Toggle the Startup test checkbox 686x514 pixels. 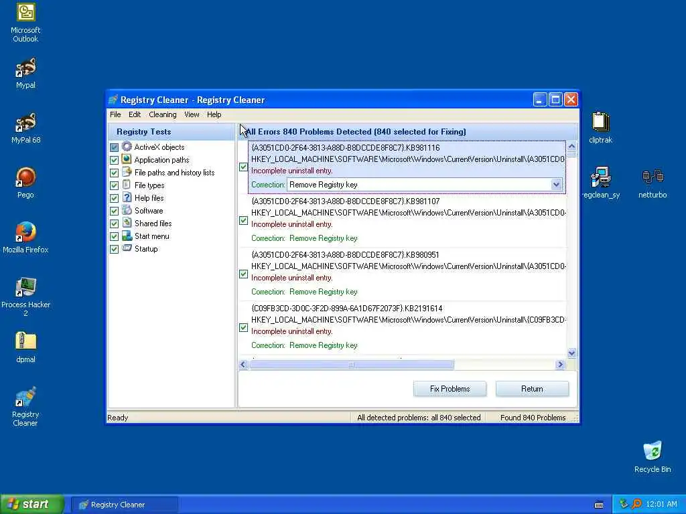click(114, 249)
